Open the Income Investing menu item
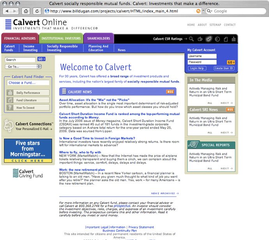The height and width of the screenshot is (240, 269). click(30, 48)
